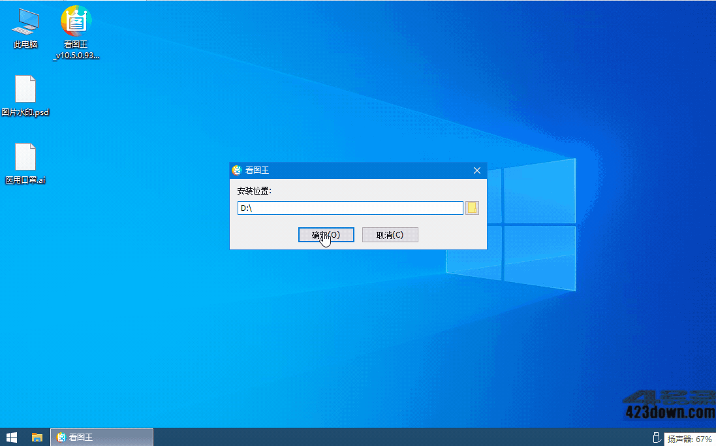This screenshot has height=446, width=716.
Task: Click the yellow folder browse button
Action: tap(472, 208)
